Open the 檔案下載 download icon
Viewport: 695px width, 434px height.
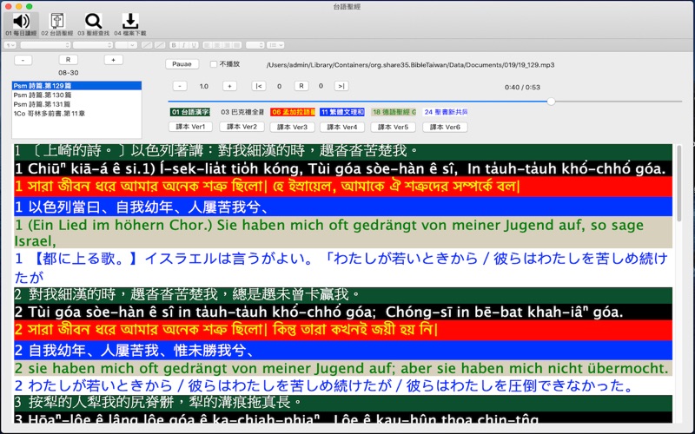pos(130,21)
